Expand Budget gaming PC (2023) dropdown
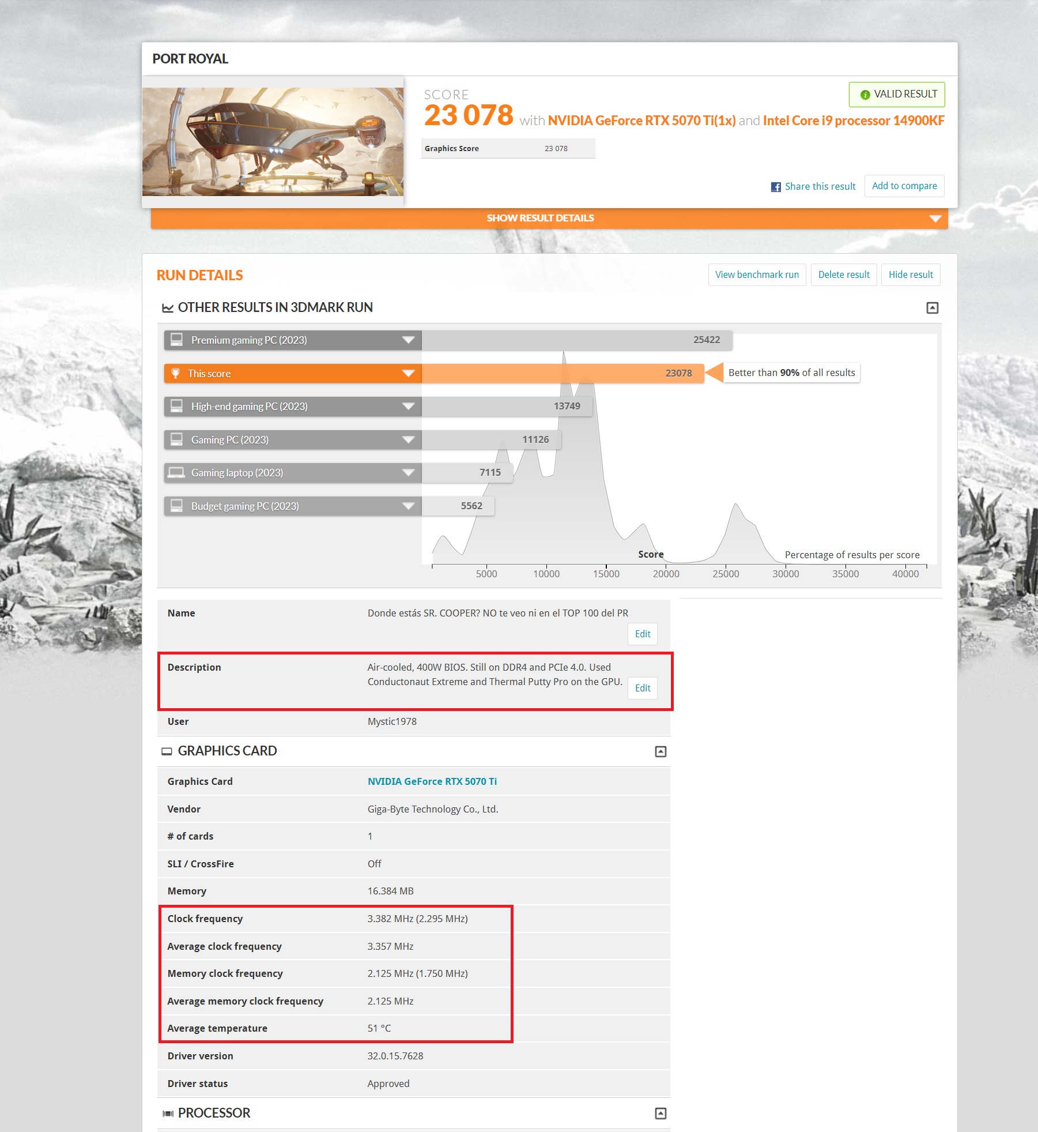The image size is (1038, 1132). click(x=408, y=506)
